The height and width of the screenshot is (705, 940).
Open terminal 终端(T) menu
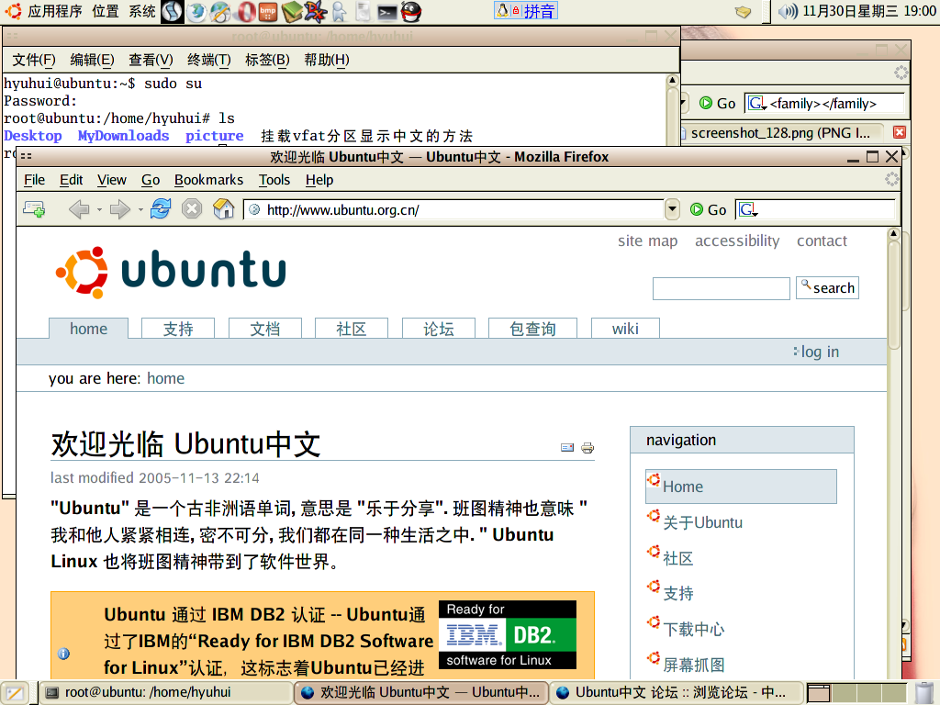pyautogui.click(x=208, y=60)
